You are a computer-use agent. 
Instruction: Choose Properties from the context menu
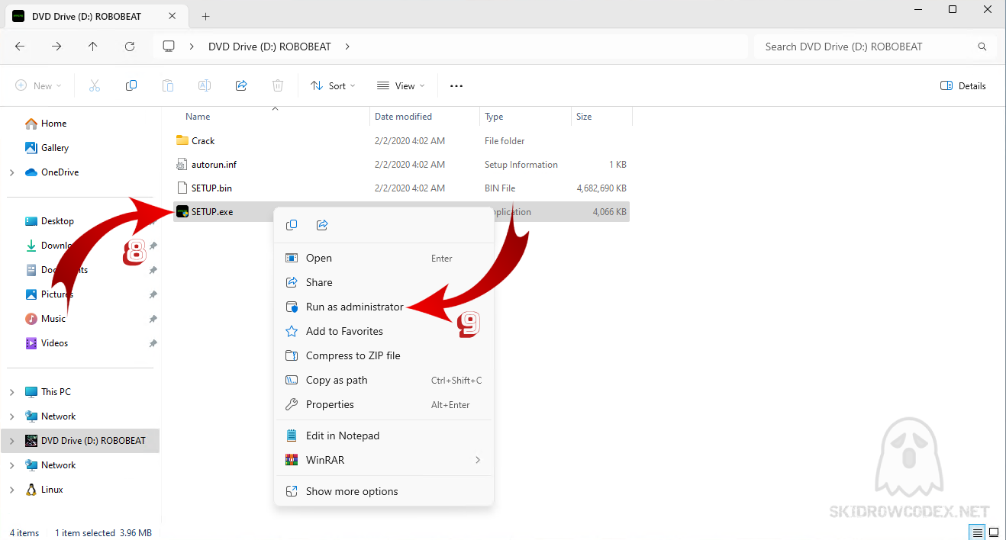[384, 404]
